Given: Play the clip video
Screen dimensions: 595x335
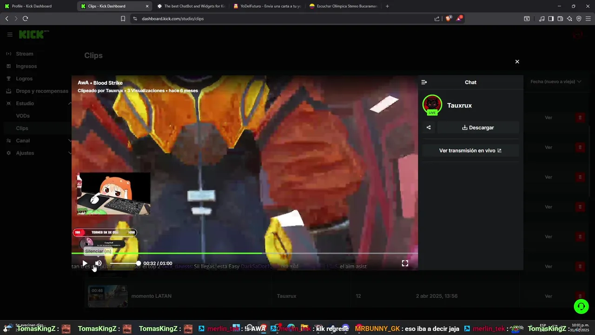Looking at the screenshot, I should coord(85,263).
